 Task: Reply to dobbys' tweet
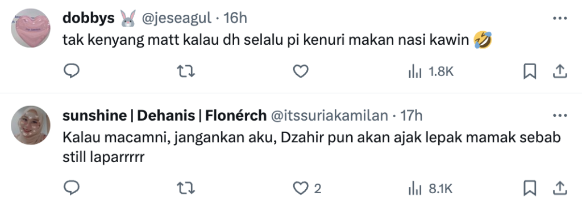(x=71, y=71)
